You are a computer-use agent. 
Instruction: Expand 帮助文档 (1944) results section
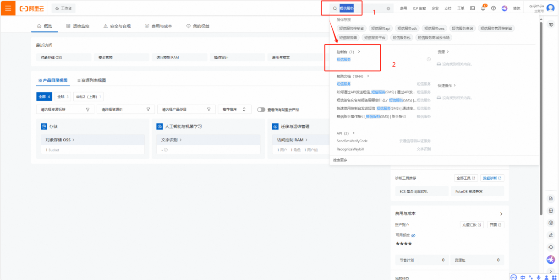click(x=352, y=76)
